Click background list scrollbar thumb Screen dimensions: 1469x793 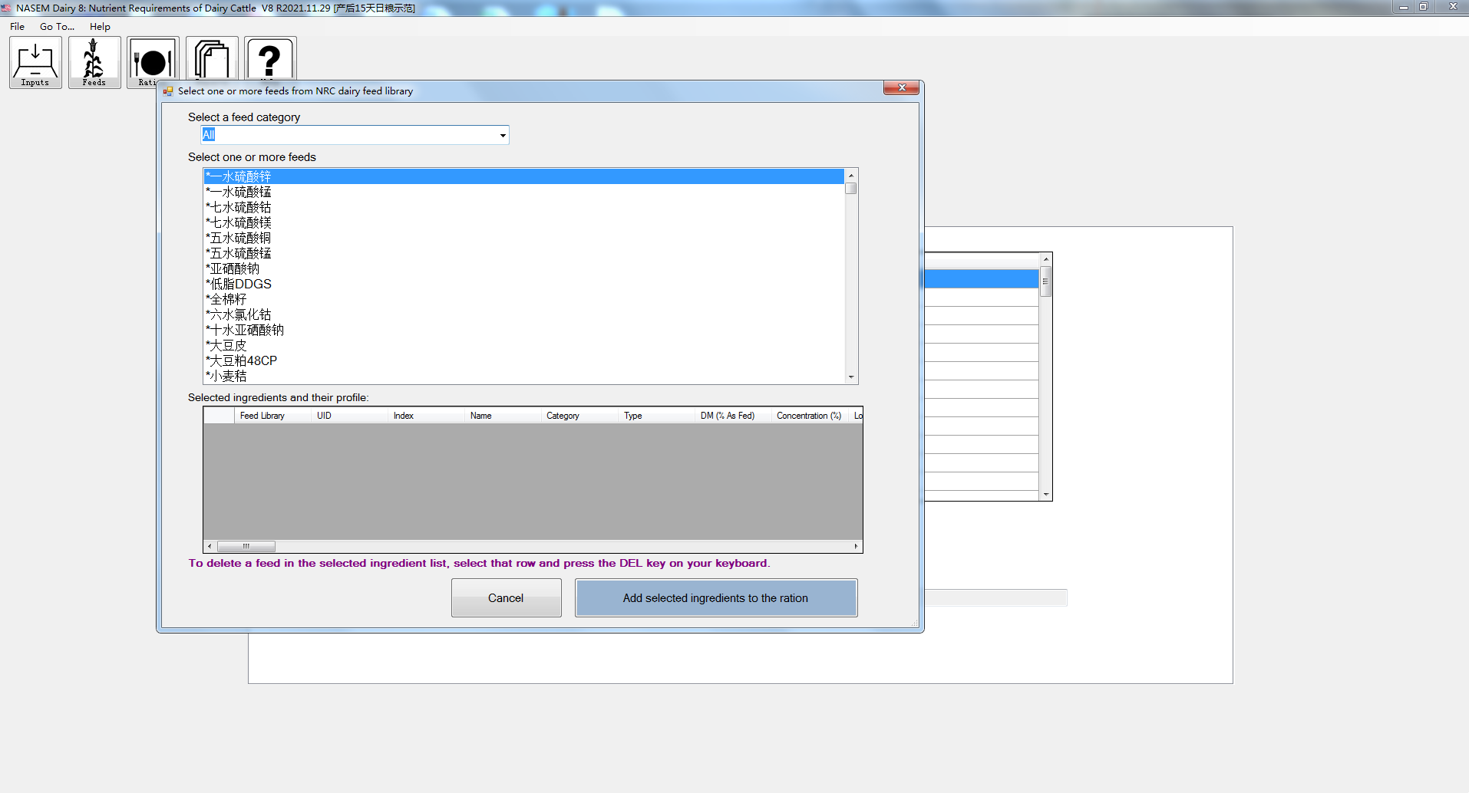(x=1045, y=281)
